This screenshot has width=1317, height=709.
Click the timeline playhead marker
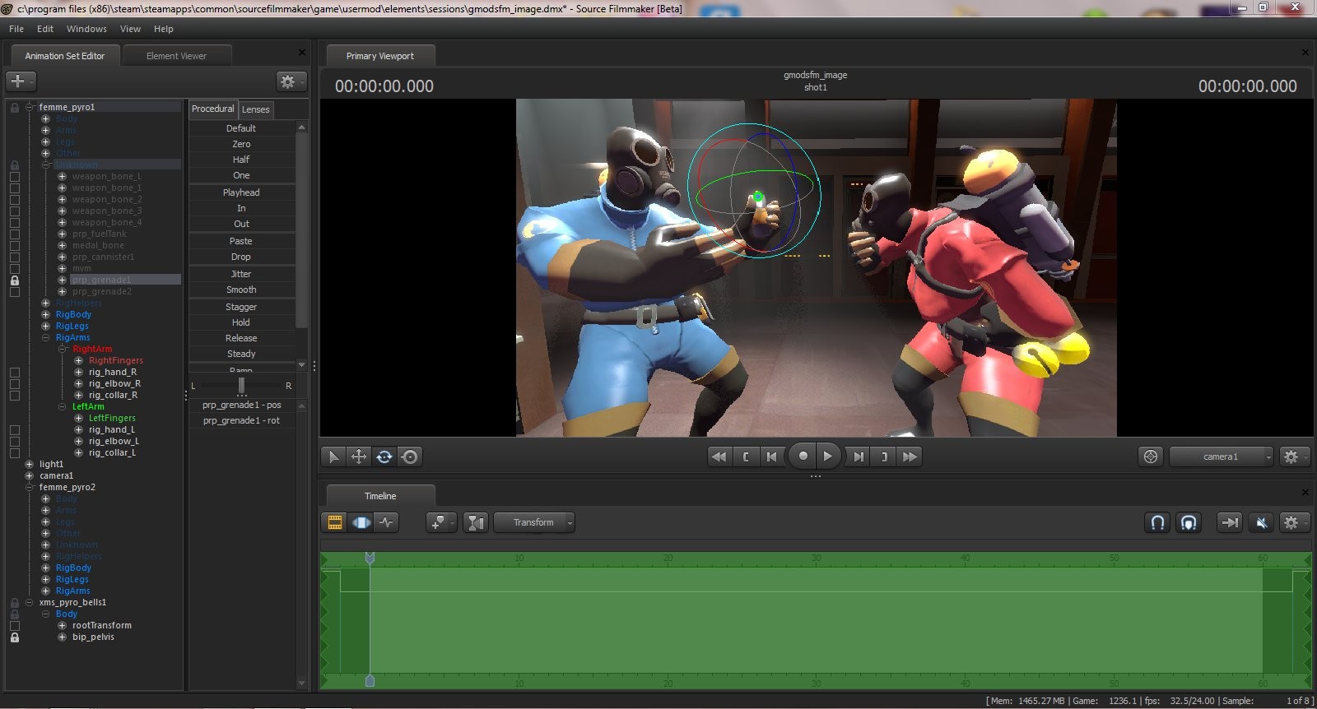(370, 558)
